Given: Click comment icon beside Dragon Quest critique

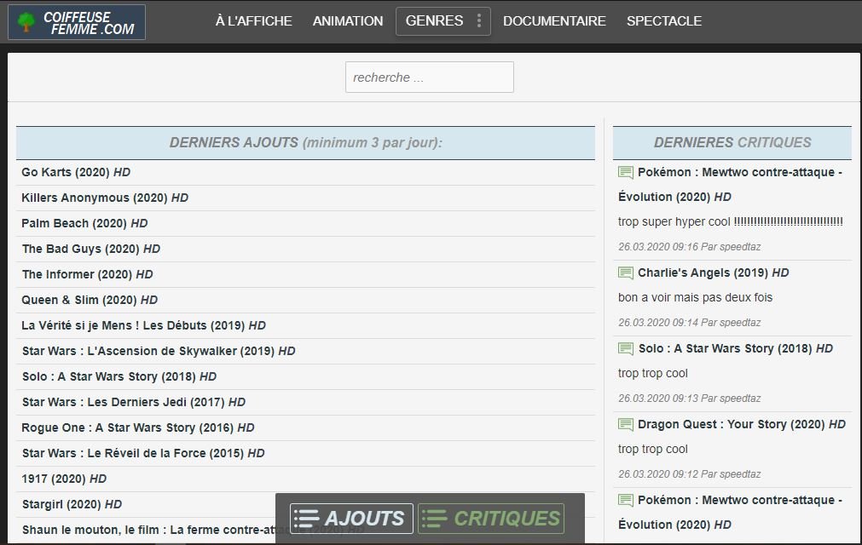Looking at the screenshot, I should click(x=626, y=424).
